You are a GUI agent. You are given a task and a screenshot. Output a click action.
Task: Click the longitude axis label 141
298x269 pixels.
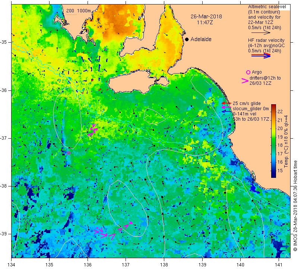pos(279,265)
